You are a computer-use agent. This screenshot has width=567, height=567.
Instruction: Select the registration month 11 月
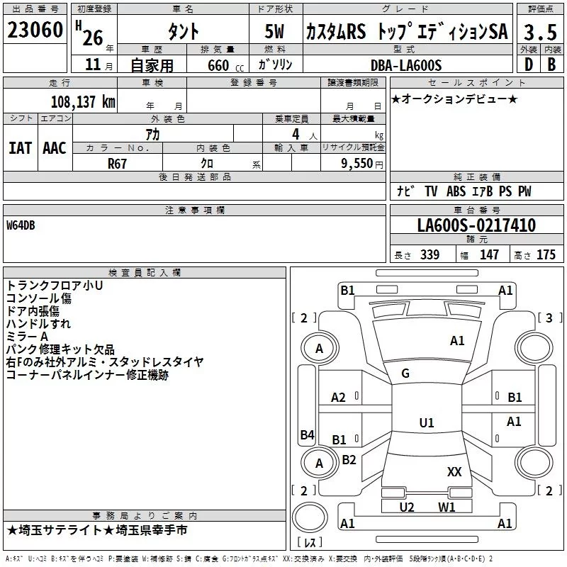[x=99, y=64]
